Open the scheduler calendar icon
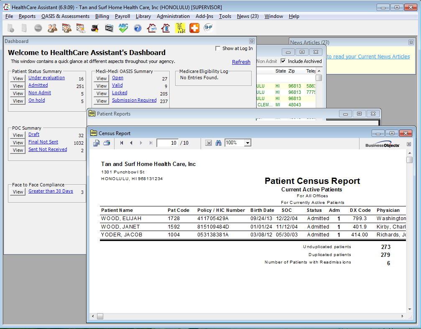421x329 pixels. (x=81, y=28)
